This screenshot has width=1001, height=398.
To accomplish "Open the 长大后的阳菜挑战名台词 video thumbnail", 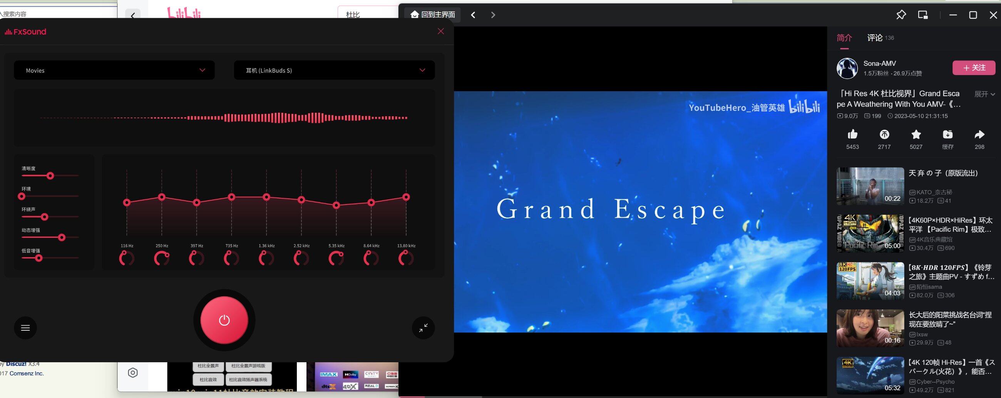I will (870, 328).
